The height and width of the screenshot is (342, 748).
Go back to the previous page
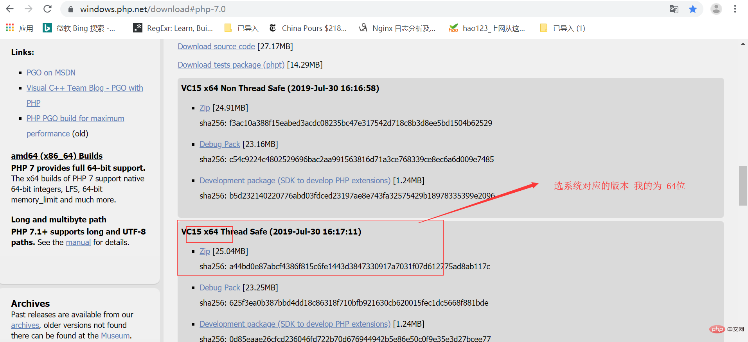pos(10,9)
